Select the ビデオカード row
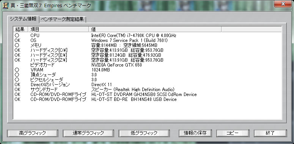The image size is (294, 144). click(147, 65)
